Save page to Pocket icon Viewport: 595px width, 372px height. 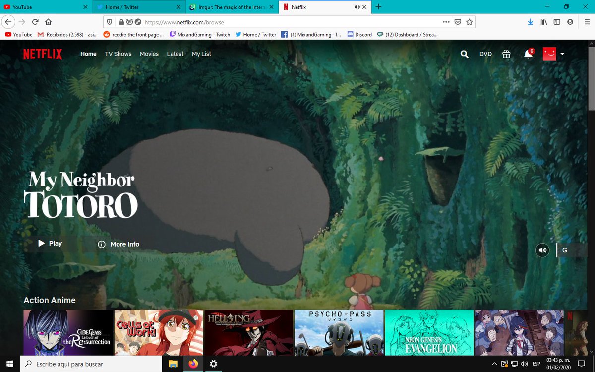coord(458,22)
